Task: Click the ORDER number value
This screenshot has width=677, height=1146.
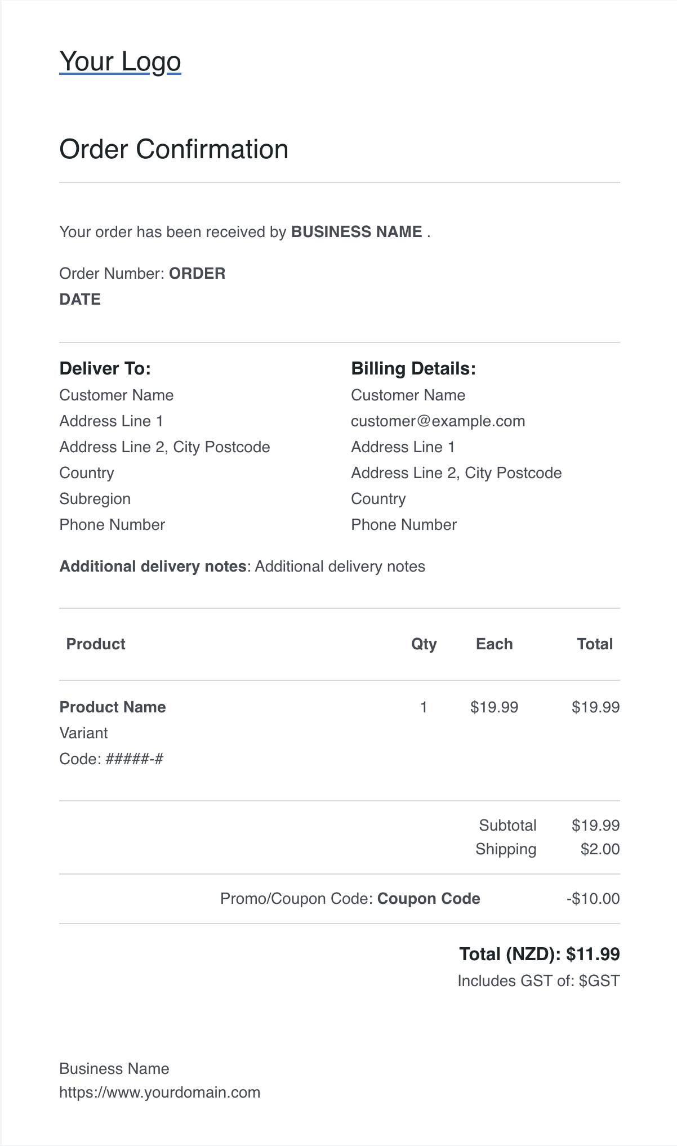Action: point(197,274)
